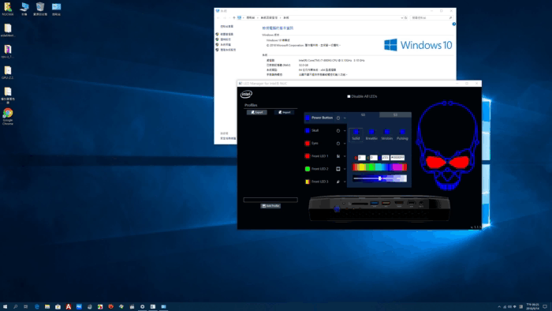Open address bar history dropdown in System window

[x=402, y=17]
